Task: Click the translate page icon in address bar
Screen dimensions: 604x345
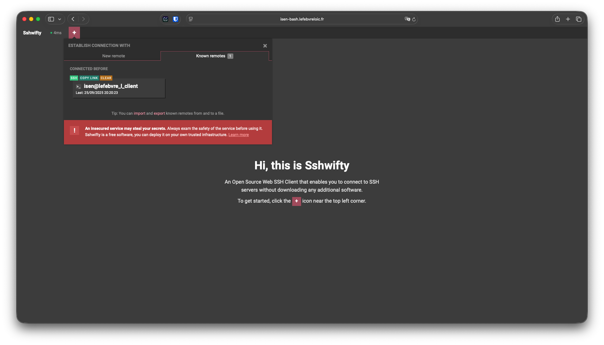Action: [407, 19]
